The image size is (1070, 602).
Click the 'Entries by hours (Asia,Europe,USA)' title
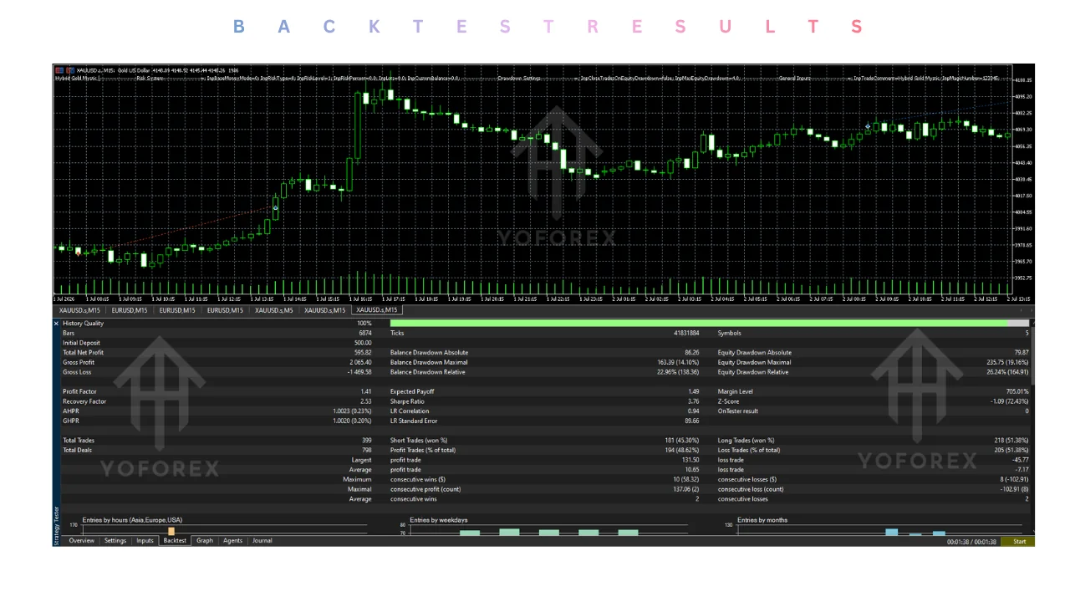(x=132, y=520)
